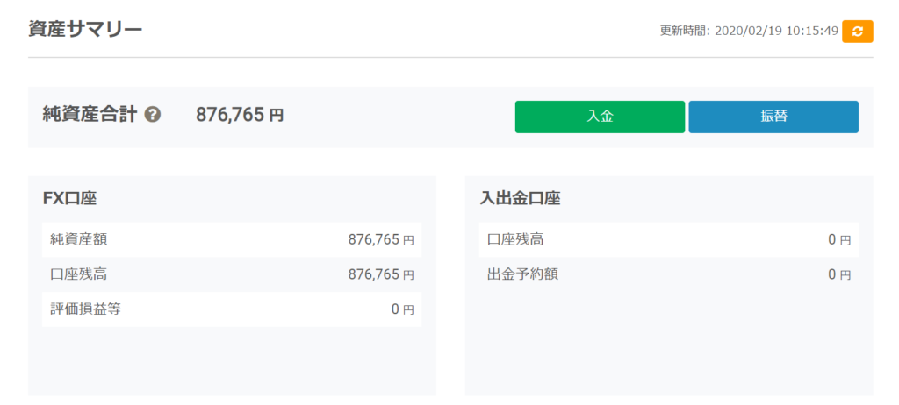The height and width of the screenshot is (405, 899).
Task: Select the 純資産合計 label
Action: coord(90,115)
